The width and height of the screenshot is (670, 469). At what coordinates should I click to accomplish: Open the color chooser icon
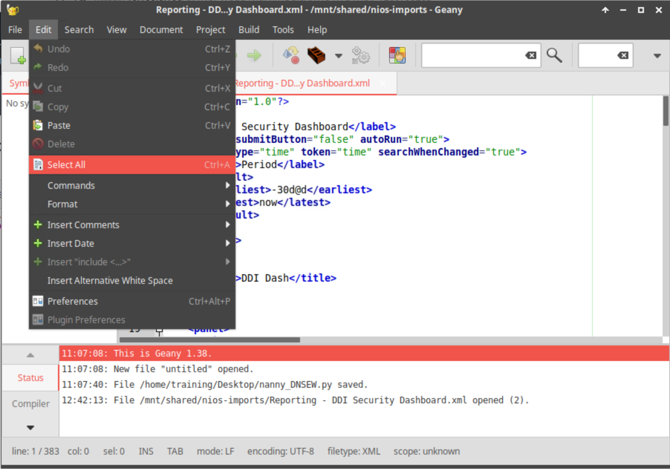[397, 56]
